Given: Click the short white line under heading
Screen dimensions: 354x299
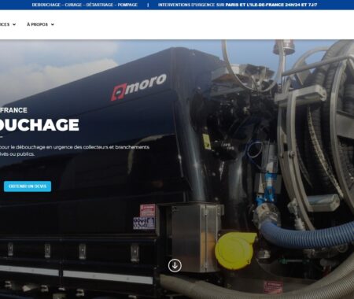Looking at the screenshot, I should 2,137.
